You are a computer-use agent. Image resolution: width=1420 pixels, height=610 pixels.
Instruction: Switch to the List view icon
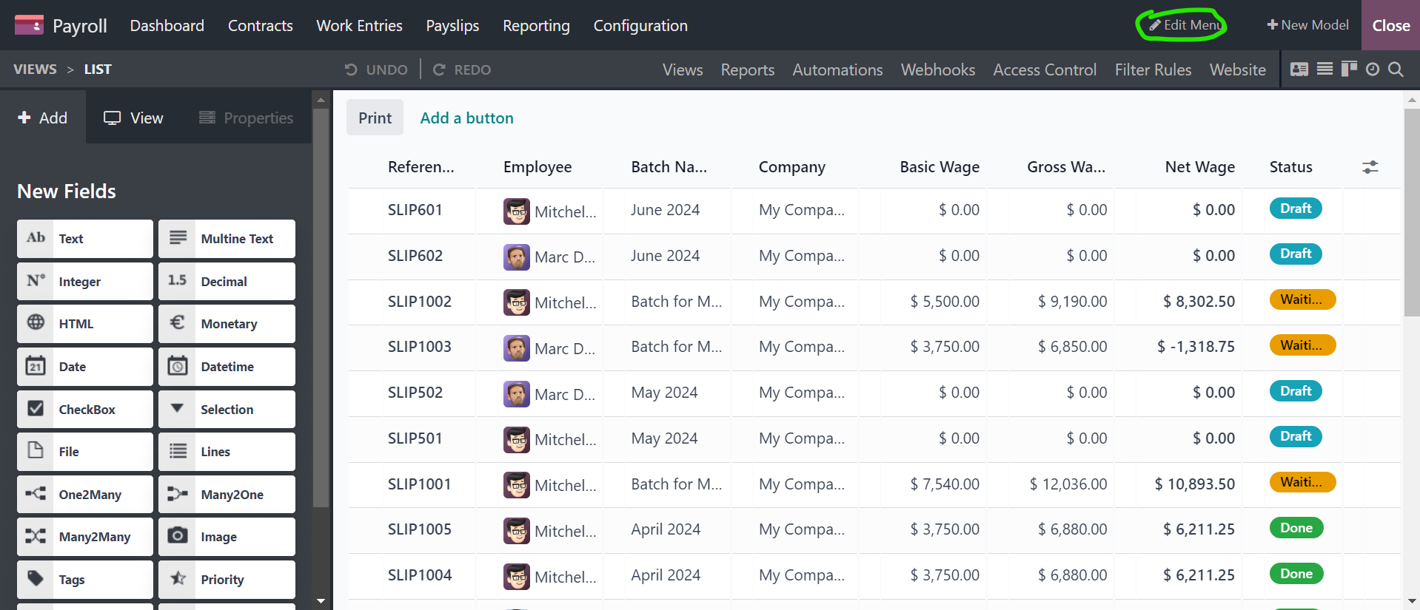tap(1325, 69)
